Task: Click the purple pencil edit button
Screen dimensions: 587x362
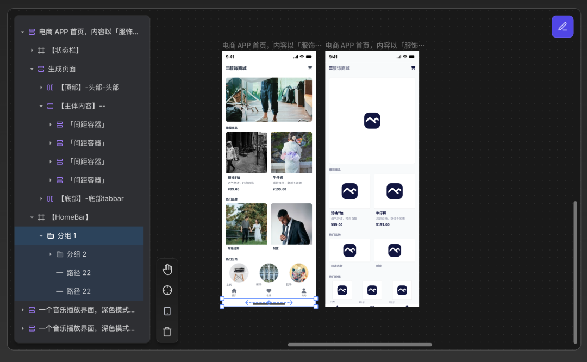Action: (563, 27)
